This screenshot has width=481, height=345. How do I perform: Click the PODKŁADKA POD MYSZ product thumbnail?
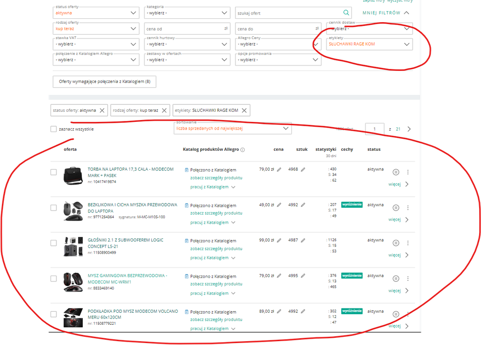click(x=73, y=318)
